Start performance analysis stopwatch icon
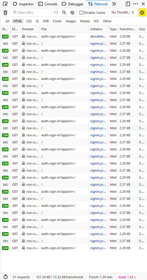Screen dimensions: 147x280 tap(6, 277)
